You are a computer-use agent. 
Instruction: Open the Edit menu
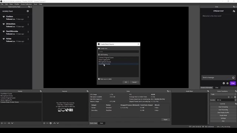click(x=6, y=4)
